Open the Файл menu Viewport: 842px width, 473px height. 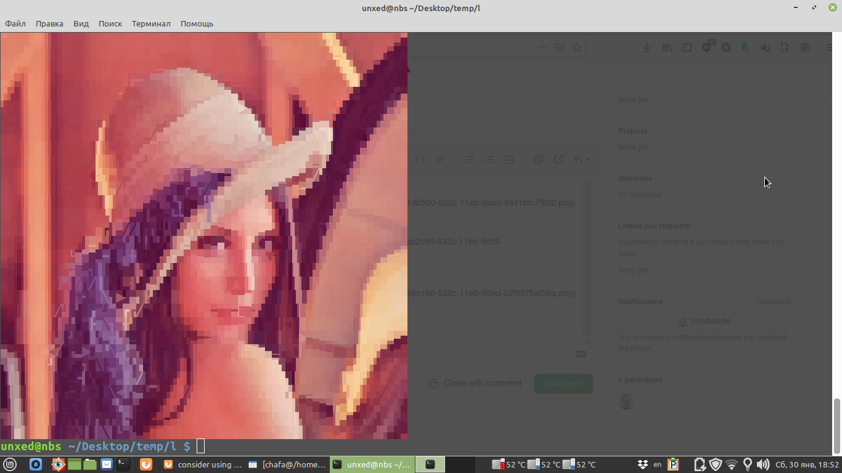[x=15, y=23]
